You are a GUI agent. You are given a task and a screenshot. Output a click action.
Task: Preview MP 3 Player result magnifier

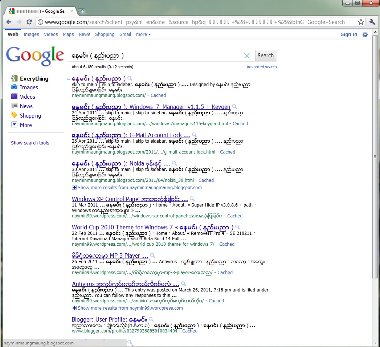[153, 256]
